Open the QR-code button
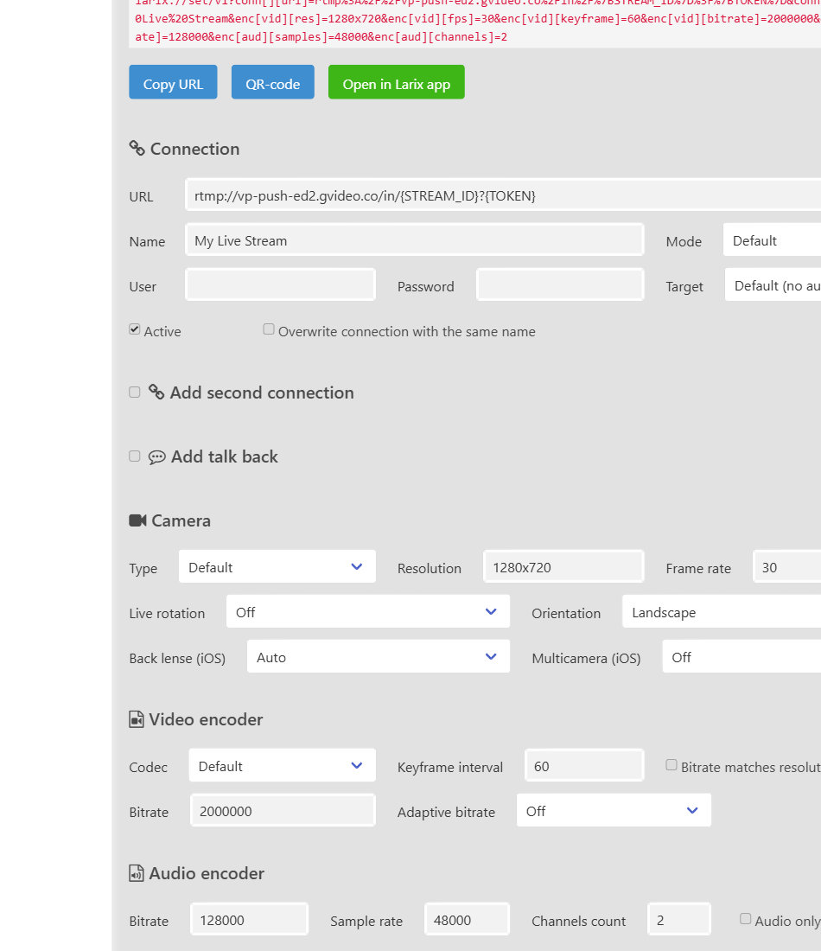This screenshot has height=951, width=821. point(273,82)
